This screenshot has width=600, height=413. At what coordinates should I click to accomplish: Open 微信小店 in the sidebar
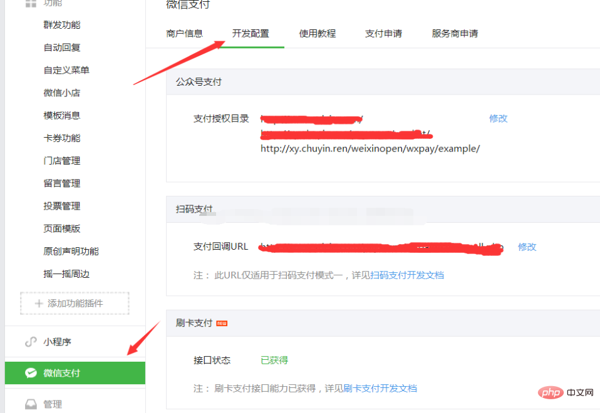coord(62,93)
